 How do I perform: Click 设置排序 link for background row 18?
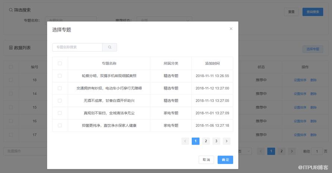point(300,80)
